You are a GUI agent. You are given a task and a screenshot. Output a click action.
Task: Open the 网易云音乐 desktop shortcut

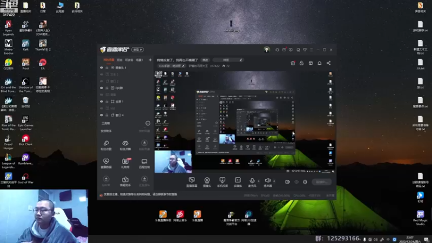(x=180, y=216)
